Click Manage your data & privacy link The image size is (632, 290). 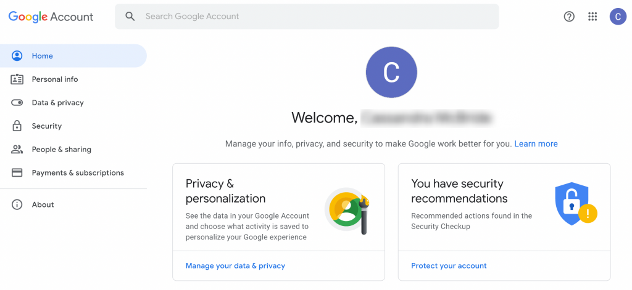(x=235, y=266)
